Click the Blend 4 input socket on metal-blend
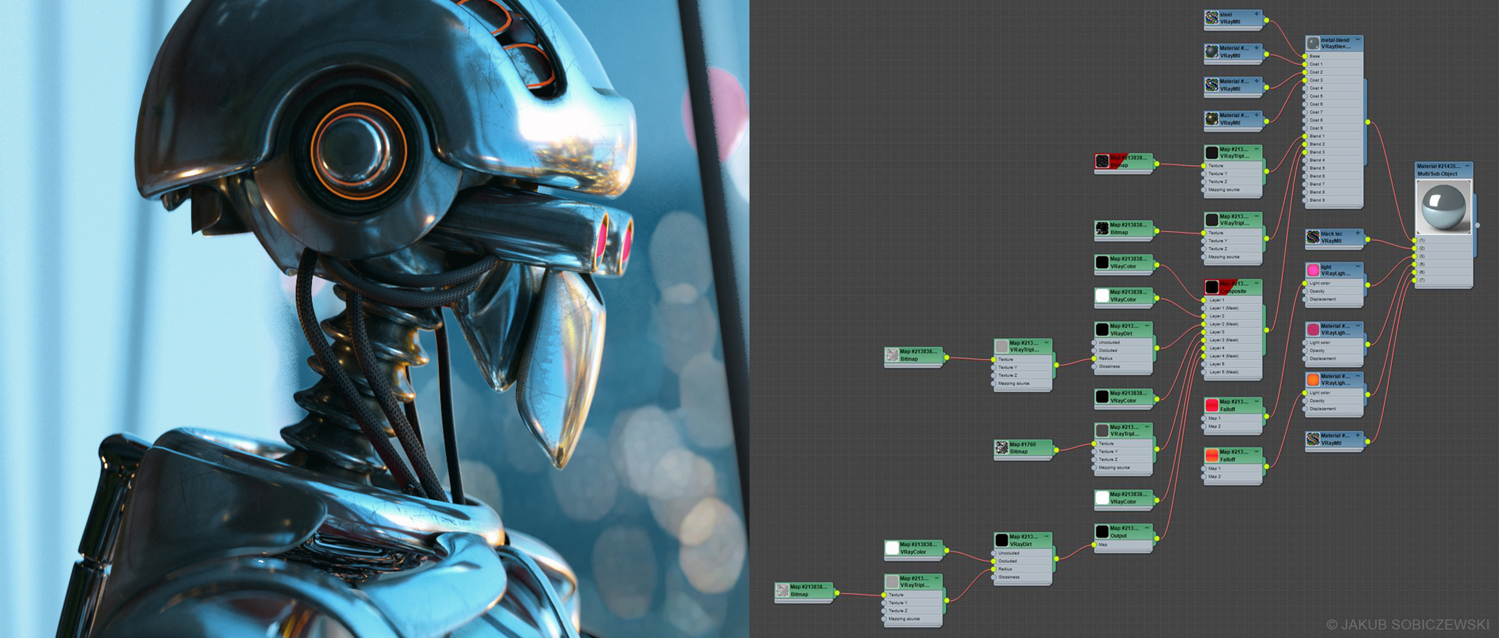Image resolution: width=1499 pixels, height=638 pixels. 1305,160
